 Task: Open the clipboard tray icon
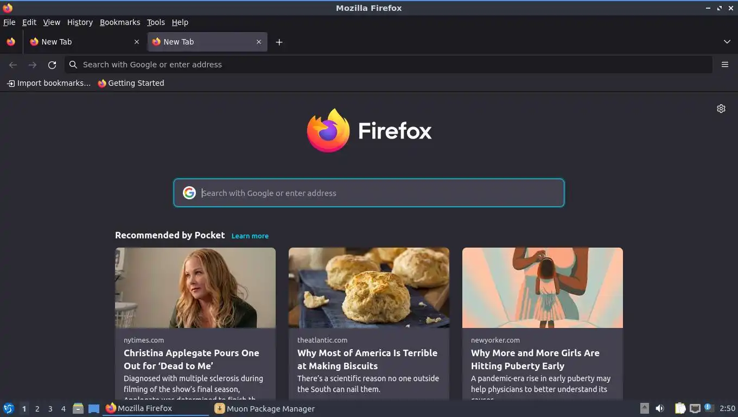point(680,408)
